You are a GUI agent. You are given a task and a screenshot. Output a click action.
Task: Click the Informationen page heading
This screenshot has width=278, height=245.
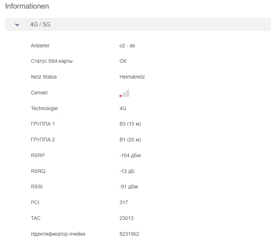27,6
